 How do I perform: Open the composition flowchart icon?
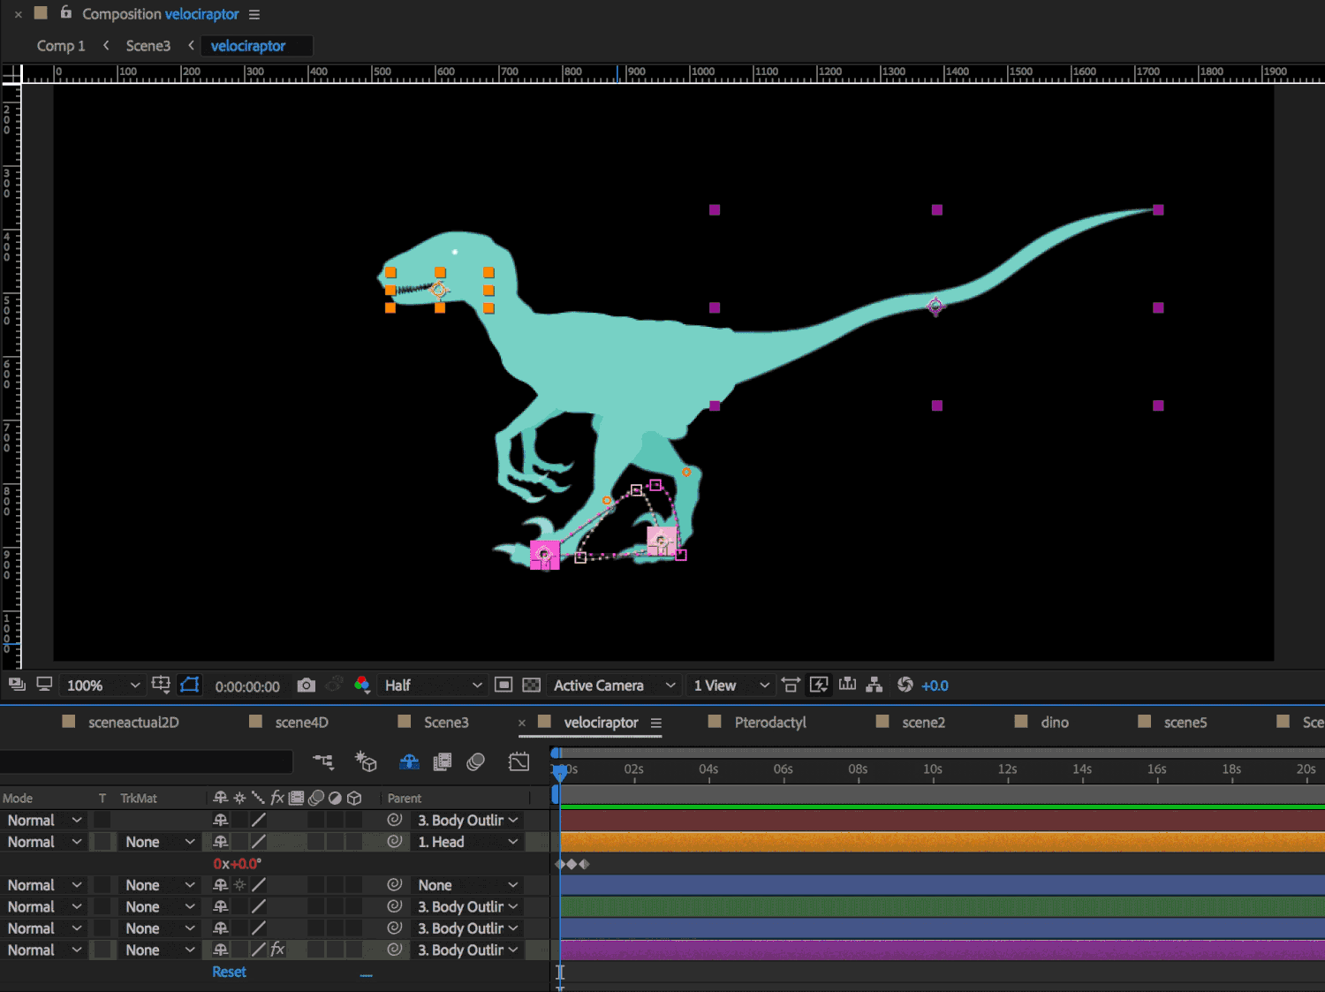(874, 685)
